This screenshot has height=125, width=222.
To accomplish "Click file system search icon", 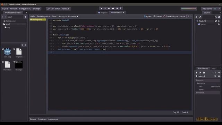I will tap(22, 45).
